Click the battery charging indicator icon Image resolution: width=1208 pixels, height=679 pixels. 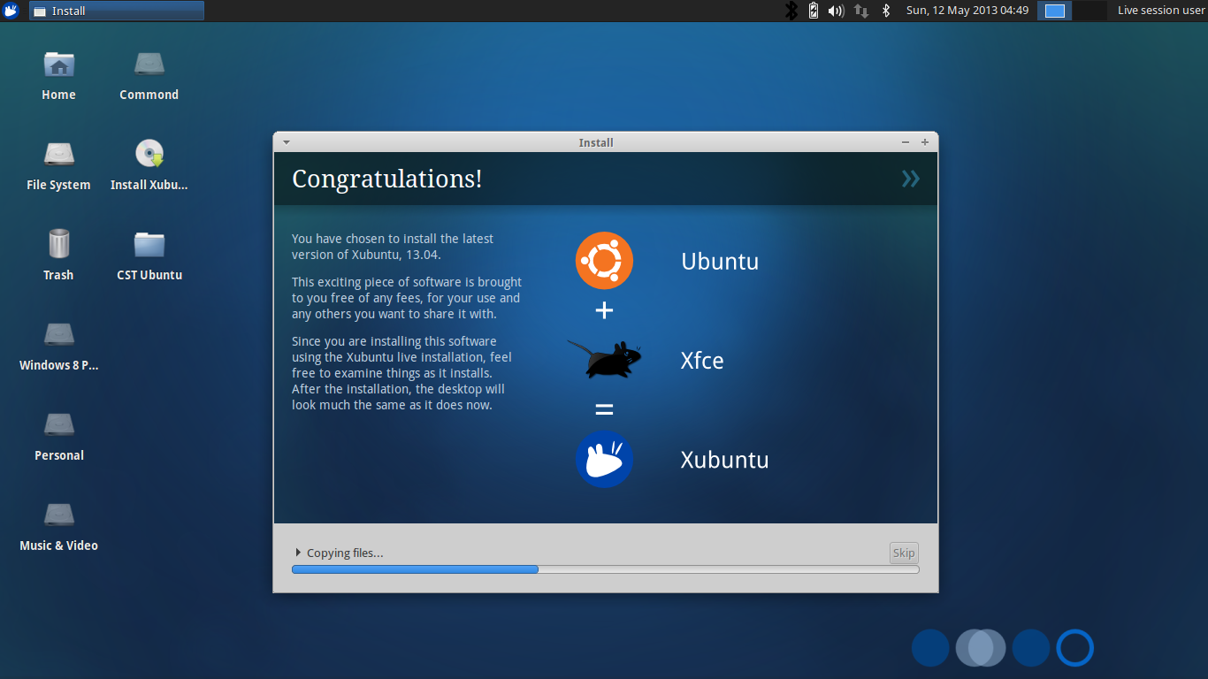814,11
